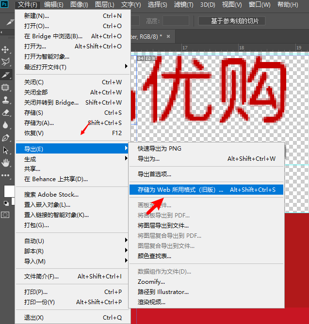Choose 导出首选项...
Image resolution: width=309 pixels, height=324 pixels.
click(206, 174)
